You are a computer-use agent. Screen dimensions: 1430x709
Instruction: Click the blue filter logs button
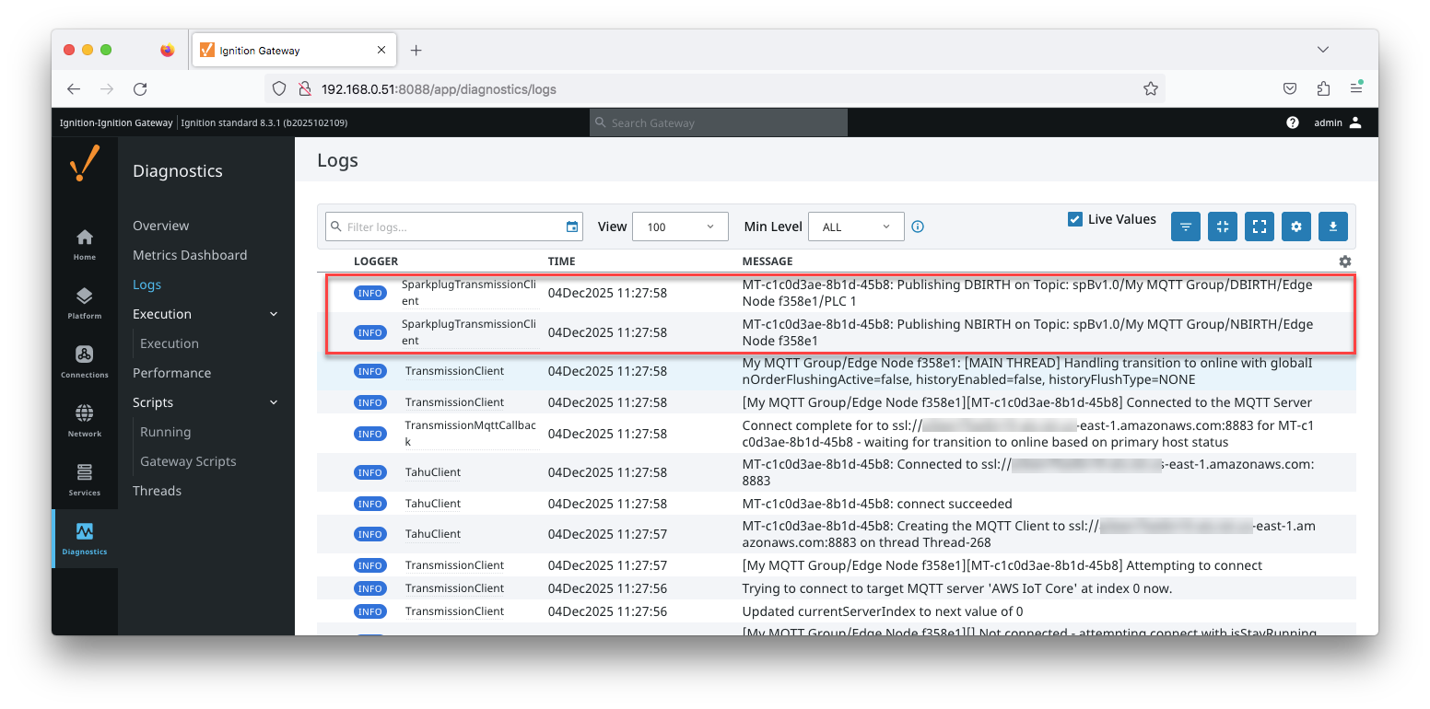[x=1185, y=227]
